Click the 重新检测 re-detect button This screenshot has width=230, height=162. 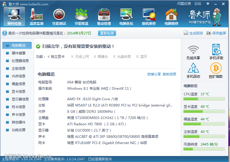point(107,33)
